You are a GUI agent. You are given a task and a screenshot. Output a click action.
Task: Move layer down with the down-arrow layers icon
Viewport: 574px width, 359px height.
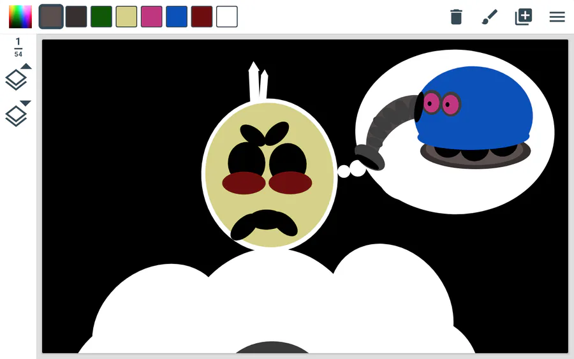tap(18, 113)
